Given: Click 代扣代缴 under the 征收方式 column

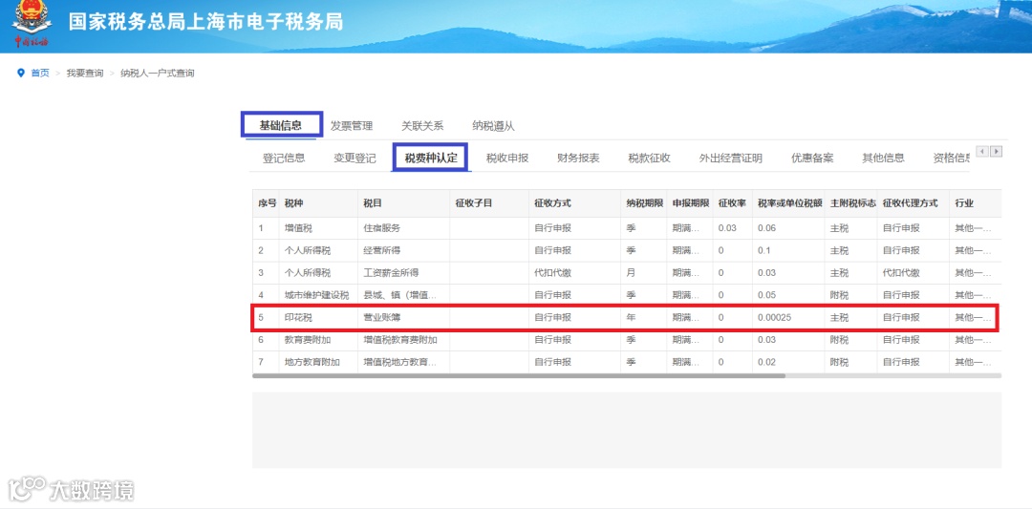Looking at the screenshot, I should [553, 273].
